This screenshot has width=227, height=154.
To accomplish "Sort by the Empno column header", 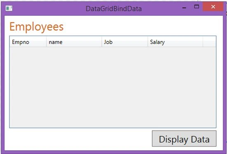I will tap(28, 42).
